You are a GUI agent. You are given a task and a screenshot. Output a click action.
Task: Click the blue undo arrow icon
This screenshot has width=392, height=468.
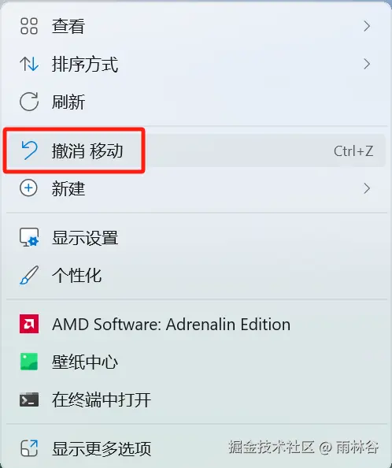click(x=29, y=150)
